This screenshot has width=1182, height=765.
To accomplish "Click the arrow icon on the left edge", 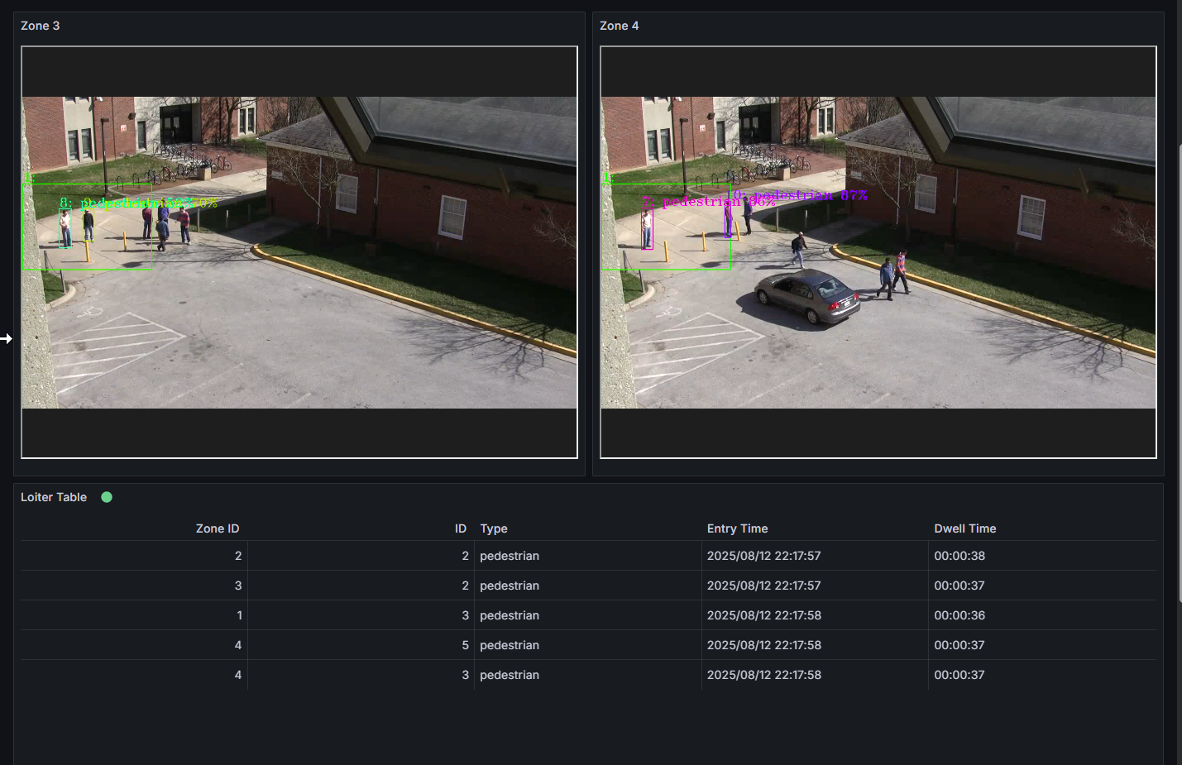I will (7, 338).
